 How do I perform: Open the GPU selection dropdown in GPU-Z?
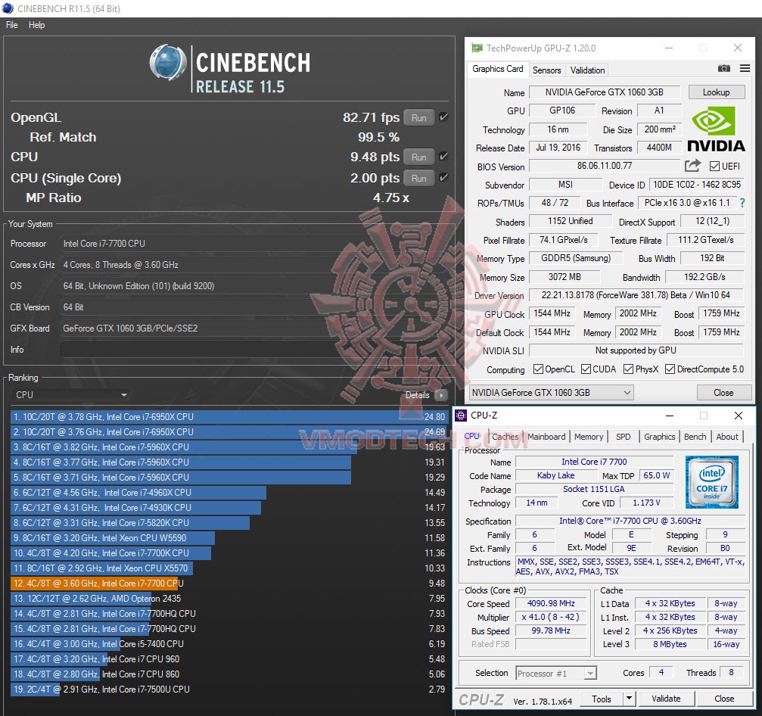(x=551, y=392)
